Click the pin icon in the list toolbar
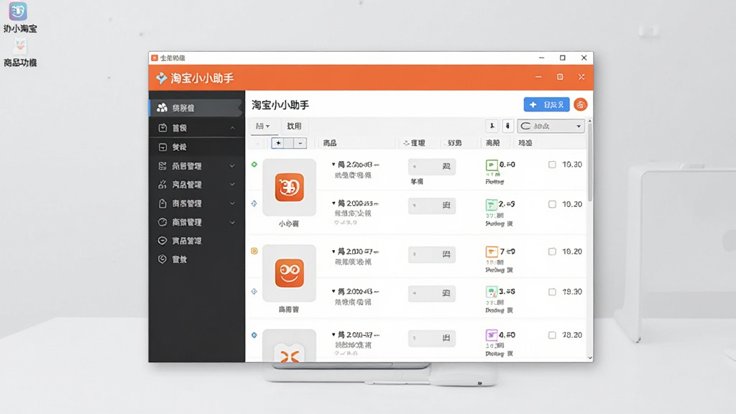Image resolution: width=736 pixels, height=414 pixels. 492,126
